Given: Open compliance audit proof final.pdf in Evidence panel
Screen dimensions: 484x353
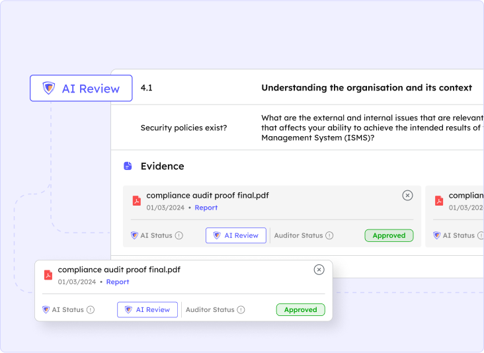Looking at the screenshot, I should click(208, 196).
